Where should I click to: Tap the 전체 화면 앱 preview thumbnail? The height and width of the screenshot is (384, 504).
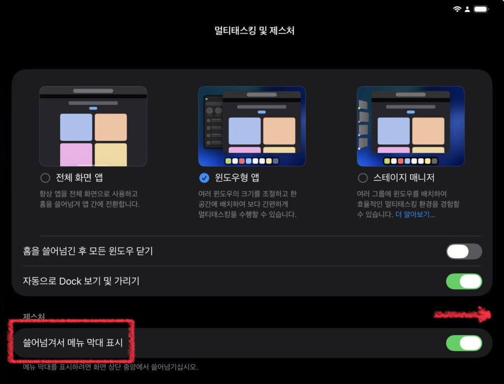[93, 126]
